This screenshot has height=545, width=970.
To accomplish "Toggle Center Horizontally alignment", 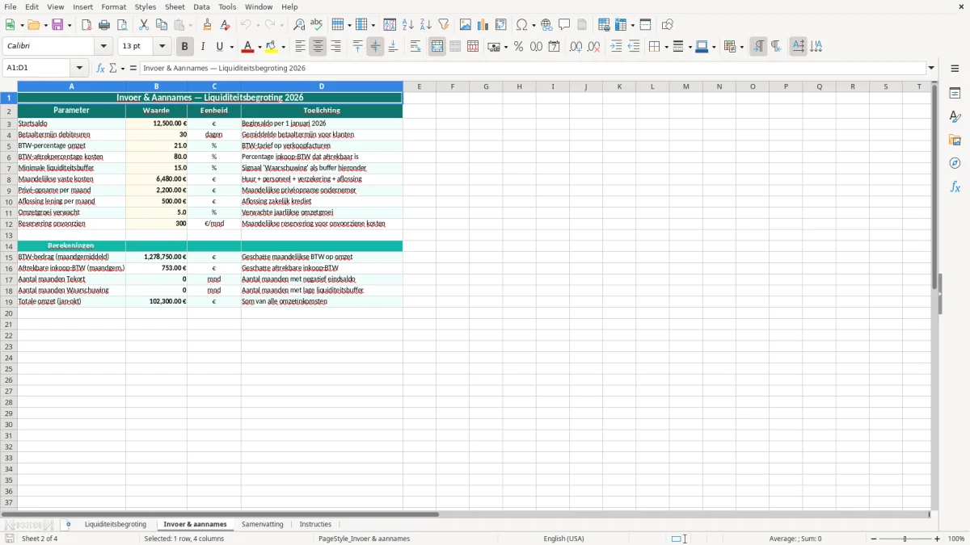I will [318, 47].
